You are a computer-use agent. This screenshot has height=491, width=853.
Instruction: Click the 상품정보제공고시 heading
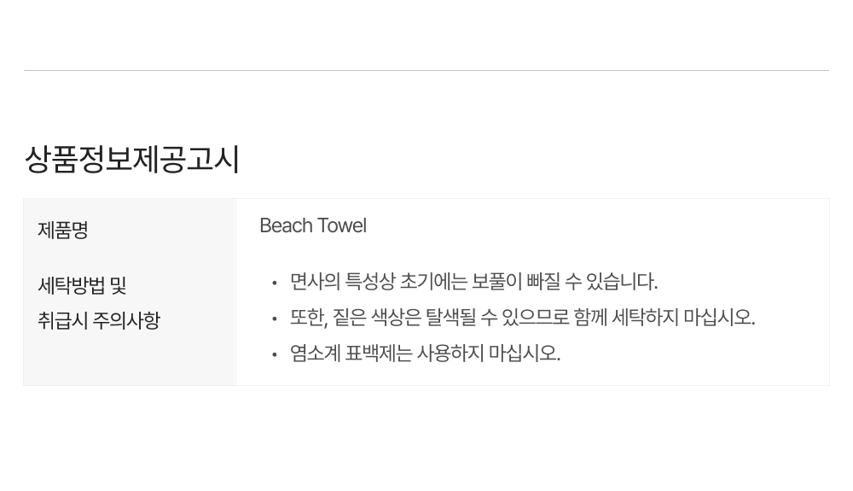(131, 160)
